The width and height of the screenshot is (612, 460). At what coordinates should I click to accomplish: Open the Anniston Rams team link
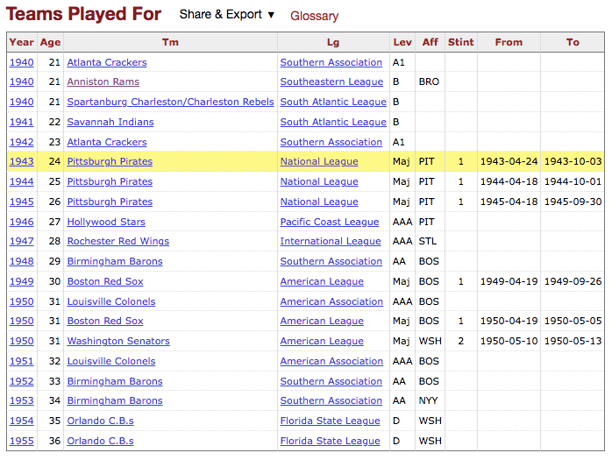pos(103,82)
